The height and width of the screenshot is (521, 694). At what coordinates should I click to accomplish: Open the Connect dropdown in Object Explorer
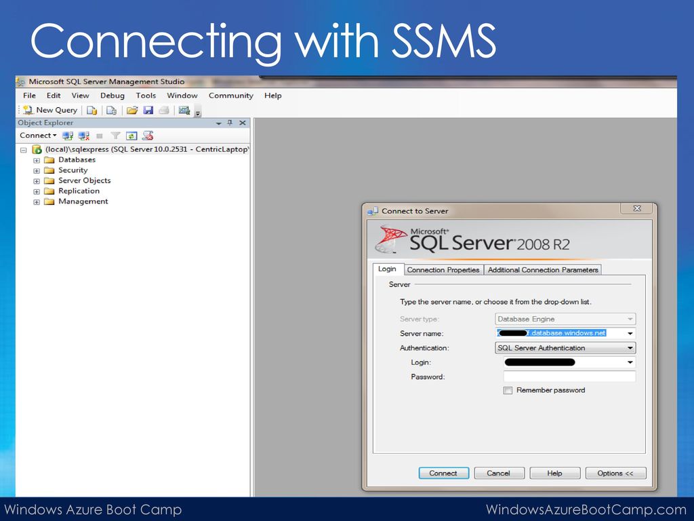[x=38, y=136]
